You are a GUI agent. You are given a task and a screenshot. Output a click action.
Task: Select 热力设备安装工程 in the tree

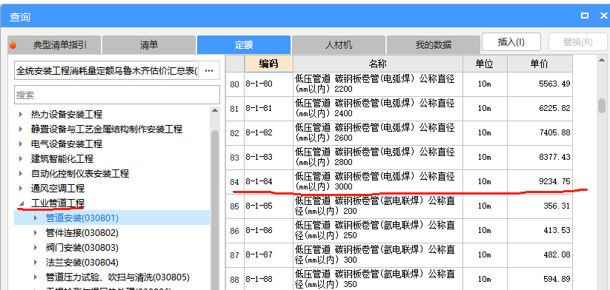click(x=67, y=115)
